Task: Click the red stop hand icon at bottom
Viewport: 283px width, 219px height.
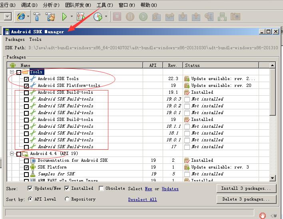Action: pos(263,215)
